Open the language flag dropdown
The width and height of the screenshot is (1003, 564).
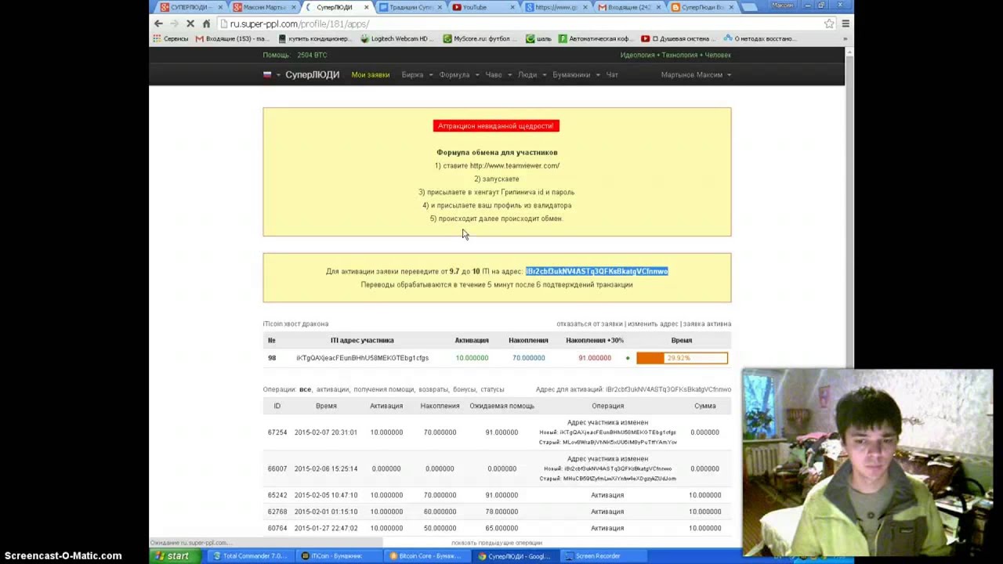271,75
